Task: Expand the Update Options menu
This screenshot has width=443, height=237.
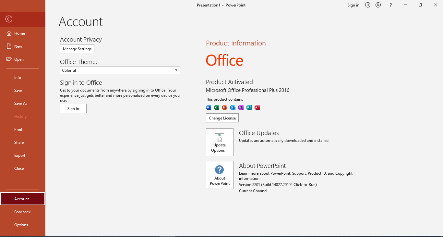Action: pos(220,142)
